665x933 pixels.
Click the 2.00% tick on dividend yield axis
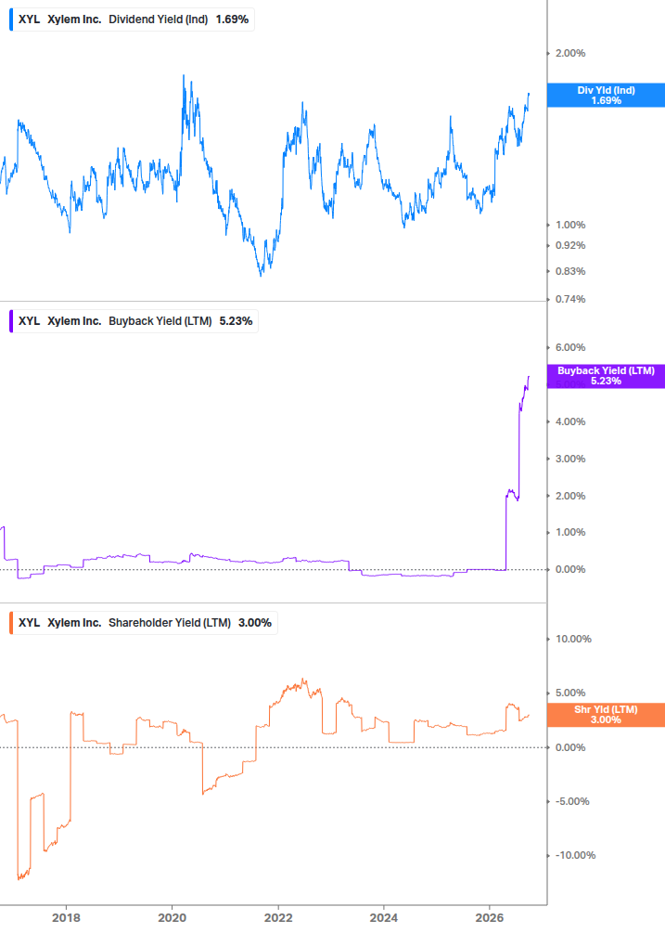click(569, 54)
